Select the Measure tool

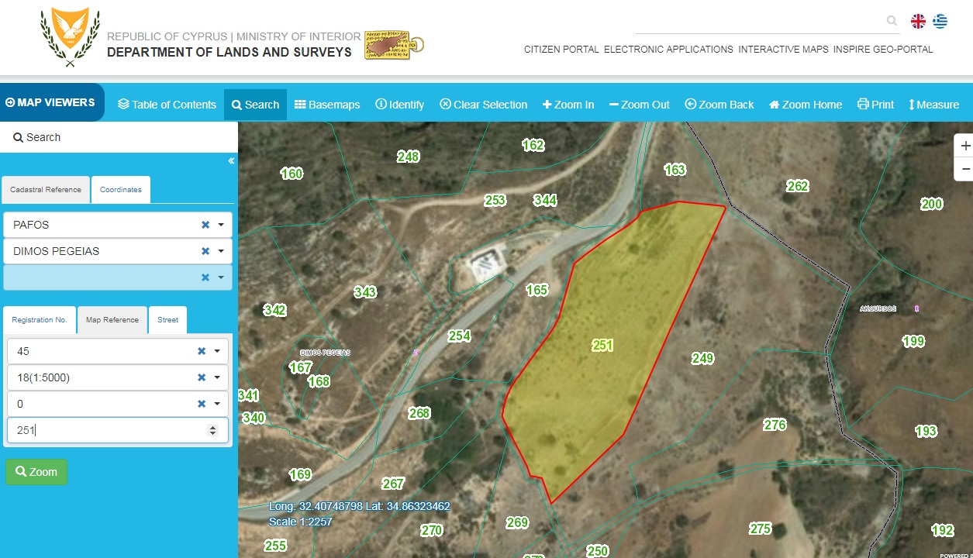[933, 105]
